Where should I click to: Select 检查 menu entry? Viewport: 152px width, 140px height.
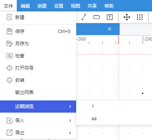click(38, 56)
